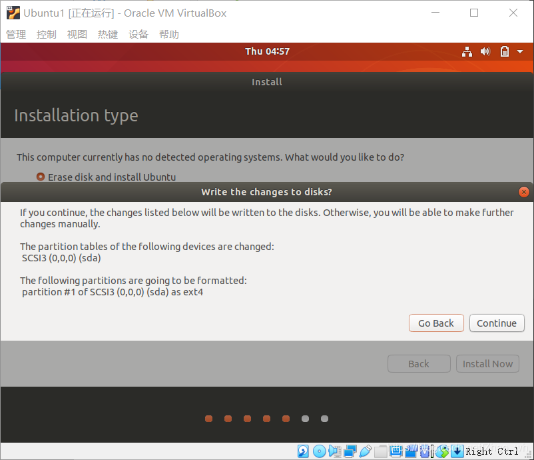Image resolution: width=534 pixels, height=460 pixels.
Task: Click the display settings status icon
Action: pyautogui.click(x=396, y=451)
